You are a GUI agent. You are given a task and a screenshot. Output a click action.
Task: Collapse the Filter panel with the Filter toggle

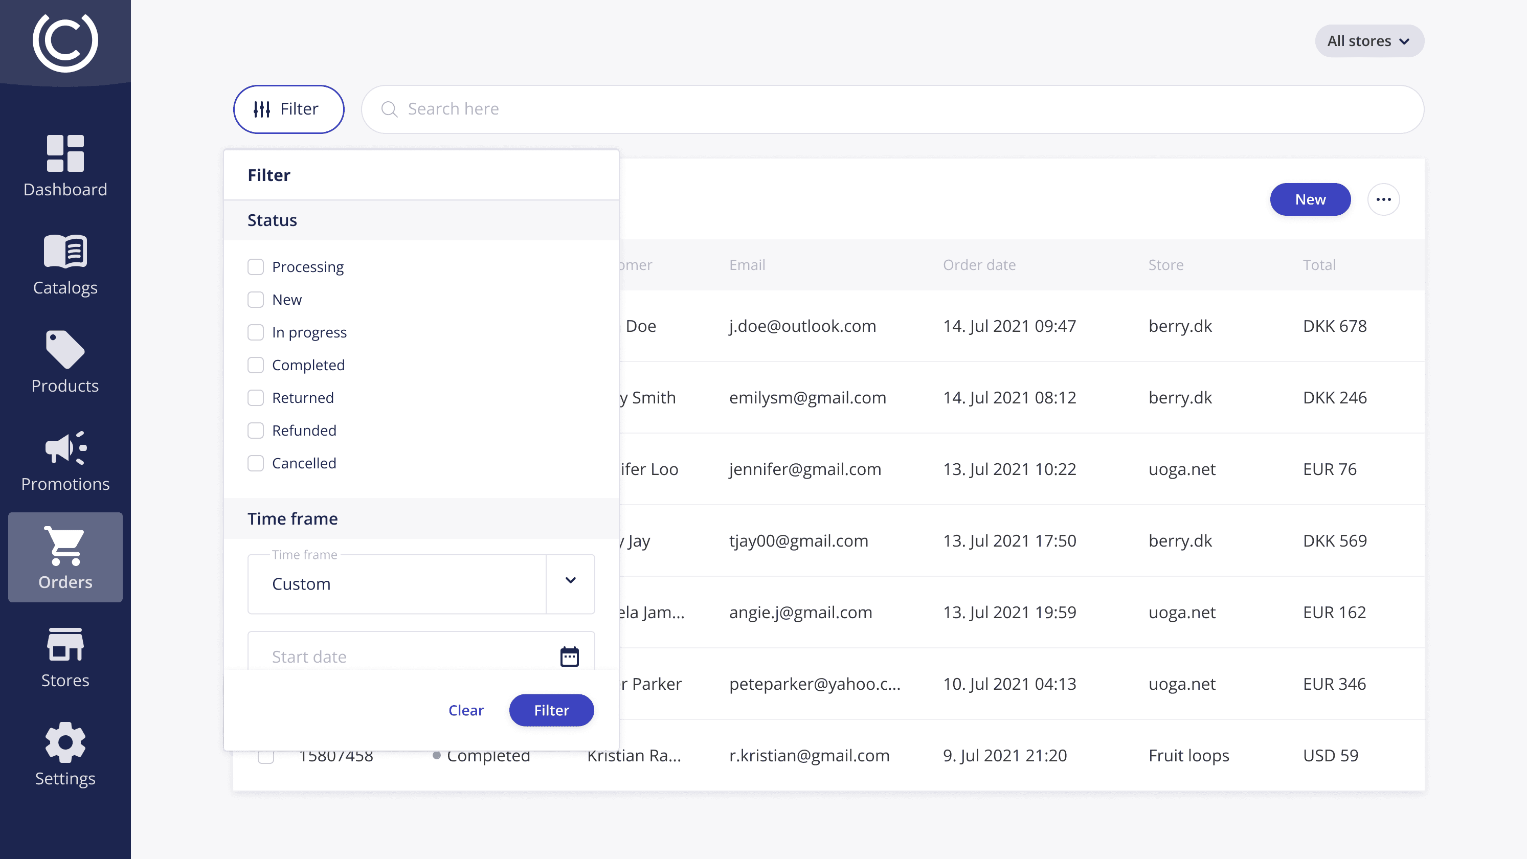[x=288, y=109]
